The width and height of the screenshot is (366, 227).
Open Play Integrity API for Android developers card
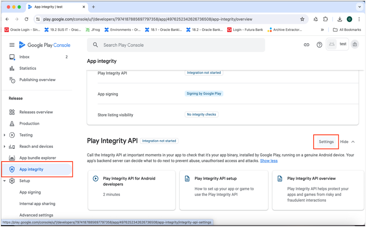(132, 190)
